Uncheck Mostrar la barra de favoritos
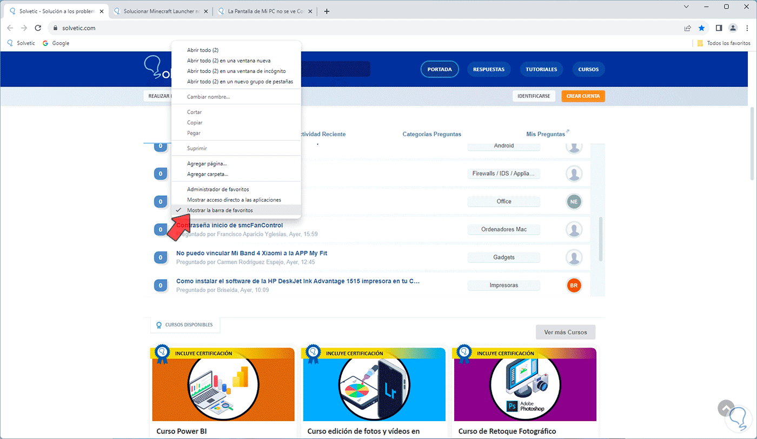757x439 pixels. [x=236, y=210]
